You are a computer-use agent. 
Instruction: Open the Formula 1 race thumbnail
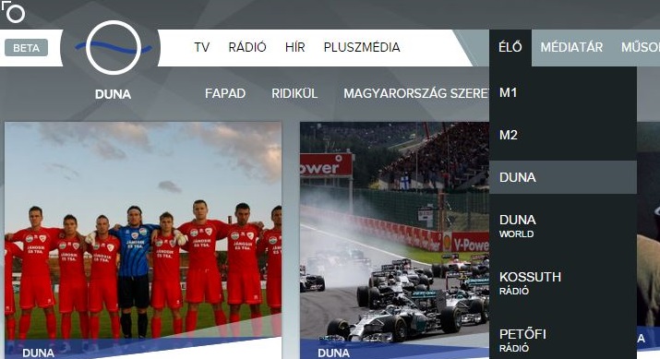coord(394,240)
